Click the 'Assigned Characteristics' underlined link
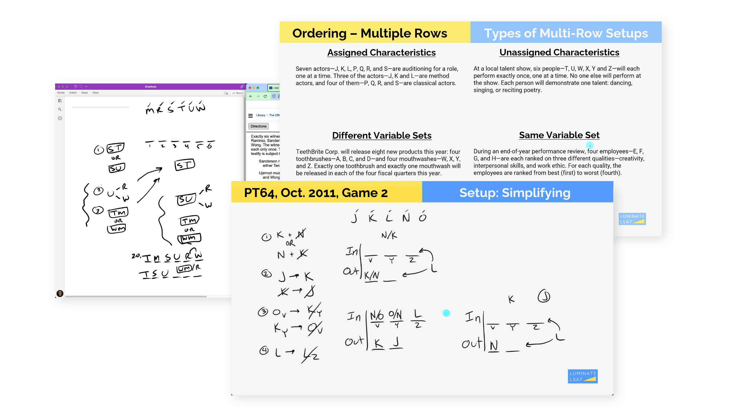This screenshot has width=742, height=417. [382, 52]
